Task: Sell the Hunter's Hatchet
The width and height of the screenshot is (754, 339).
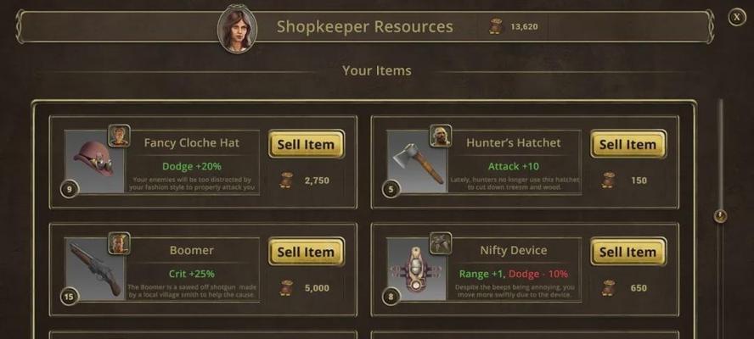Action: tap(628, 144)
